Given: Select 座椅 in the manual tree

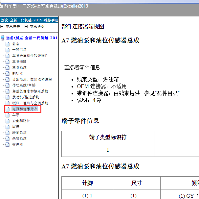Looking at the screenshot, I should 16,127.
